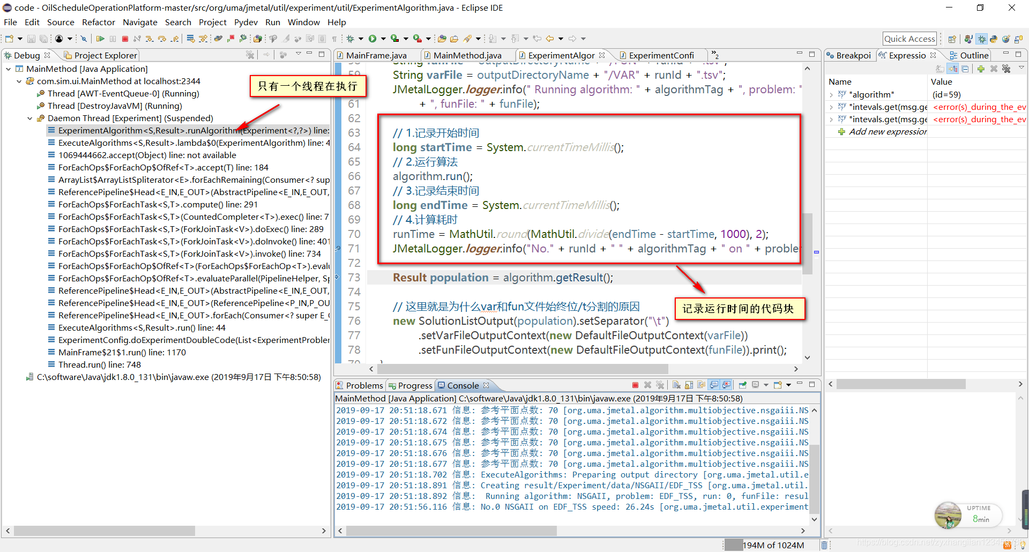
Task: Collapse the MainMethod [Java Application] tree node
Action: (8, 69)
